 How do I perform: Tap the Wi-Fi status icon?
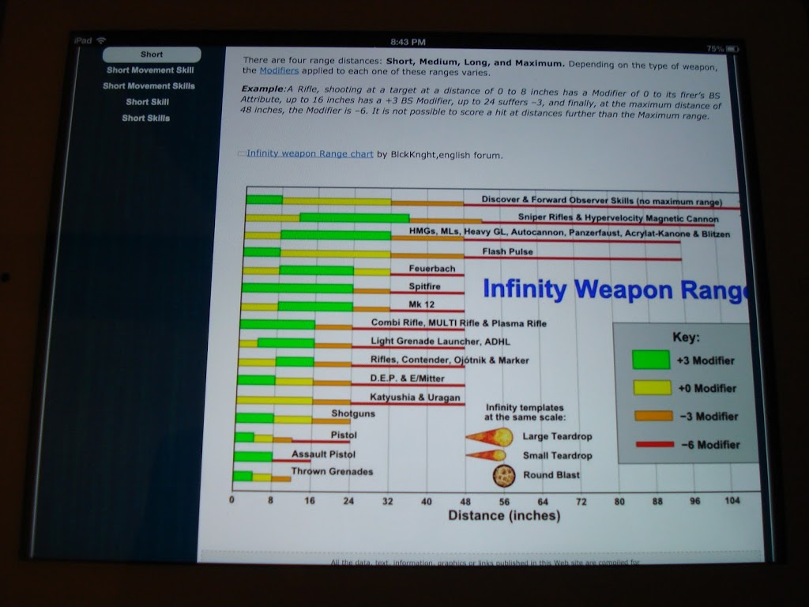(x=101, y=40)
